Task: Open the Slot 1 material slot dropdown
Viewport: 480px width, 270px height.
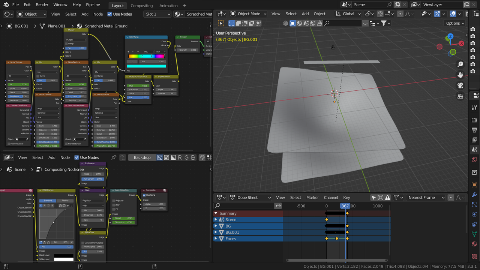Action: click(157, 14)
